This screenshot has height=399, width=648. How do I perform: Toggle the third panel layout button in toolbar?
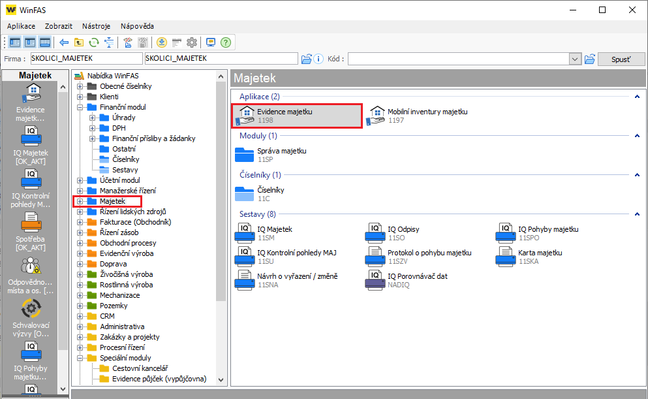click(44, 42)
